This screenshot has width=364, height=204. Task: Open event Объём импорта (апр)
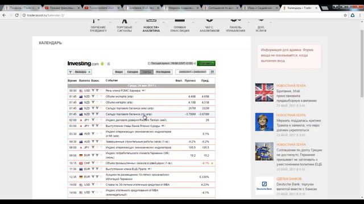(x=119, y=102)
